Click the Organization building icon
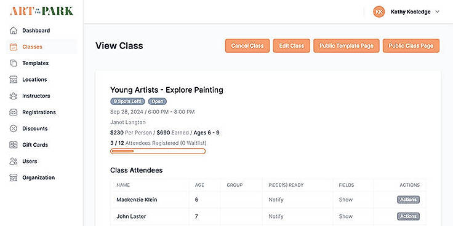453x226 pixels. coord(14,177)
